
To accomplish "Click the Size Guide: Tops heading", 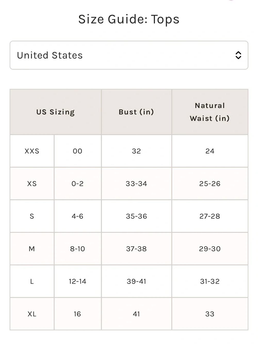I will (129, 19).
